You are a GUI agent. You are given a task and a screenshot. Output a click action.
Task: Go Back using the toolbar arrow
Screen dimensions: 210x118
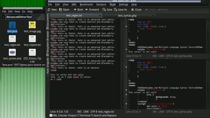[x=78, y=10]
